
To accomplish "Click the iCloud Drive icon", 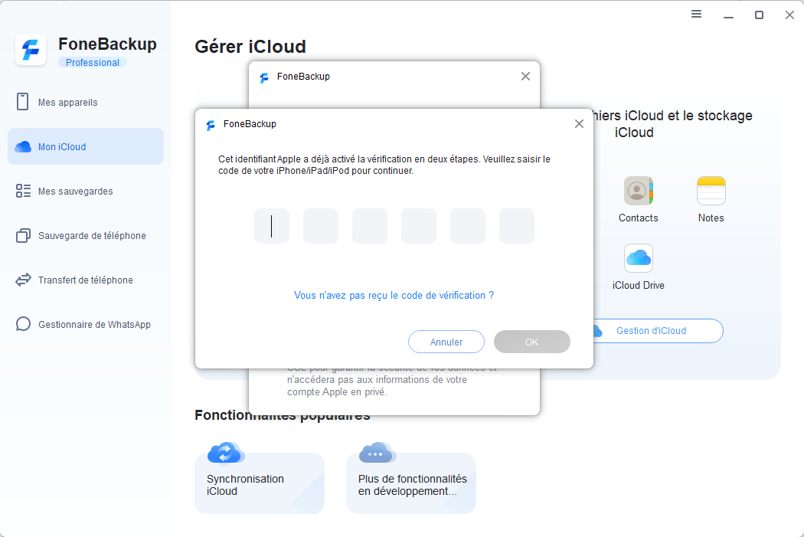I will (638, 258).
